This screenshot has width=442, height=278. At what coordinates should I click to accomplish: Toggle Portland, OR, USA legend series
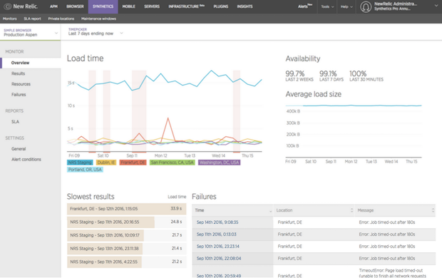pos(85,170)
